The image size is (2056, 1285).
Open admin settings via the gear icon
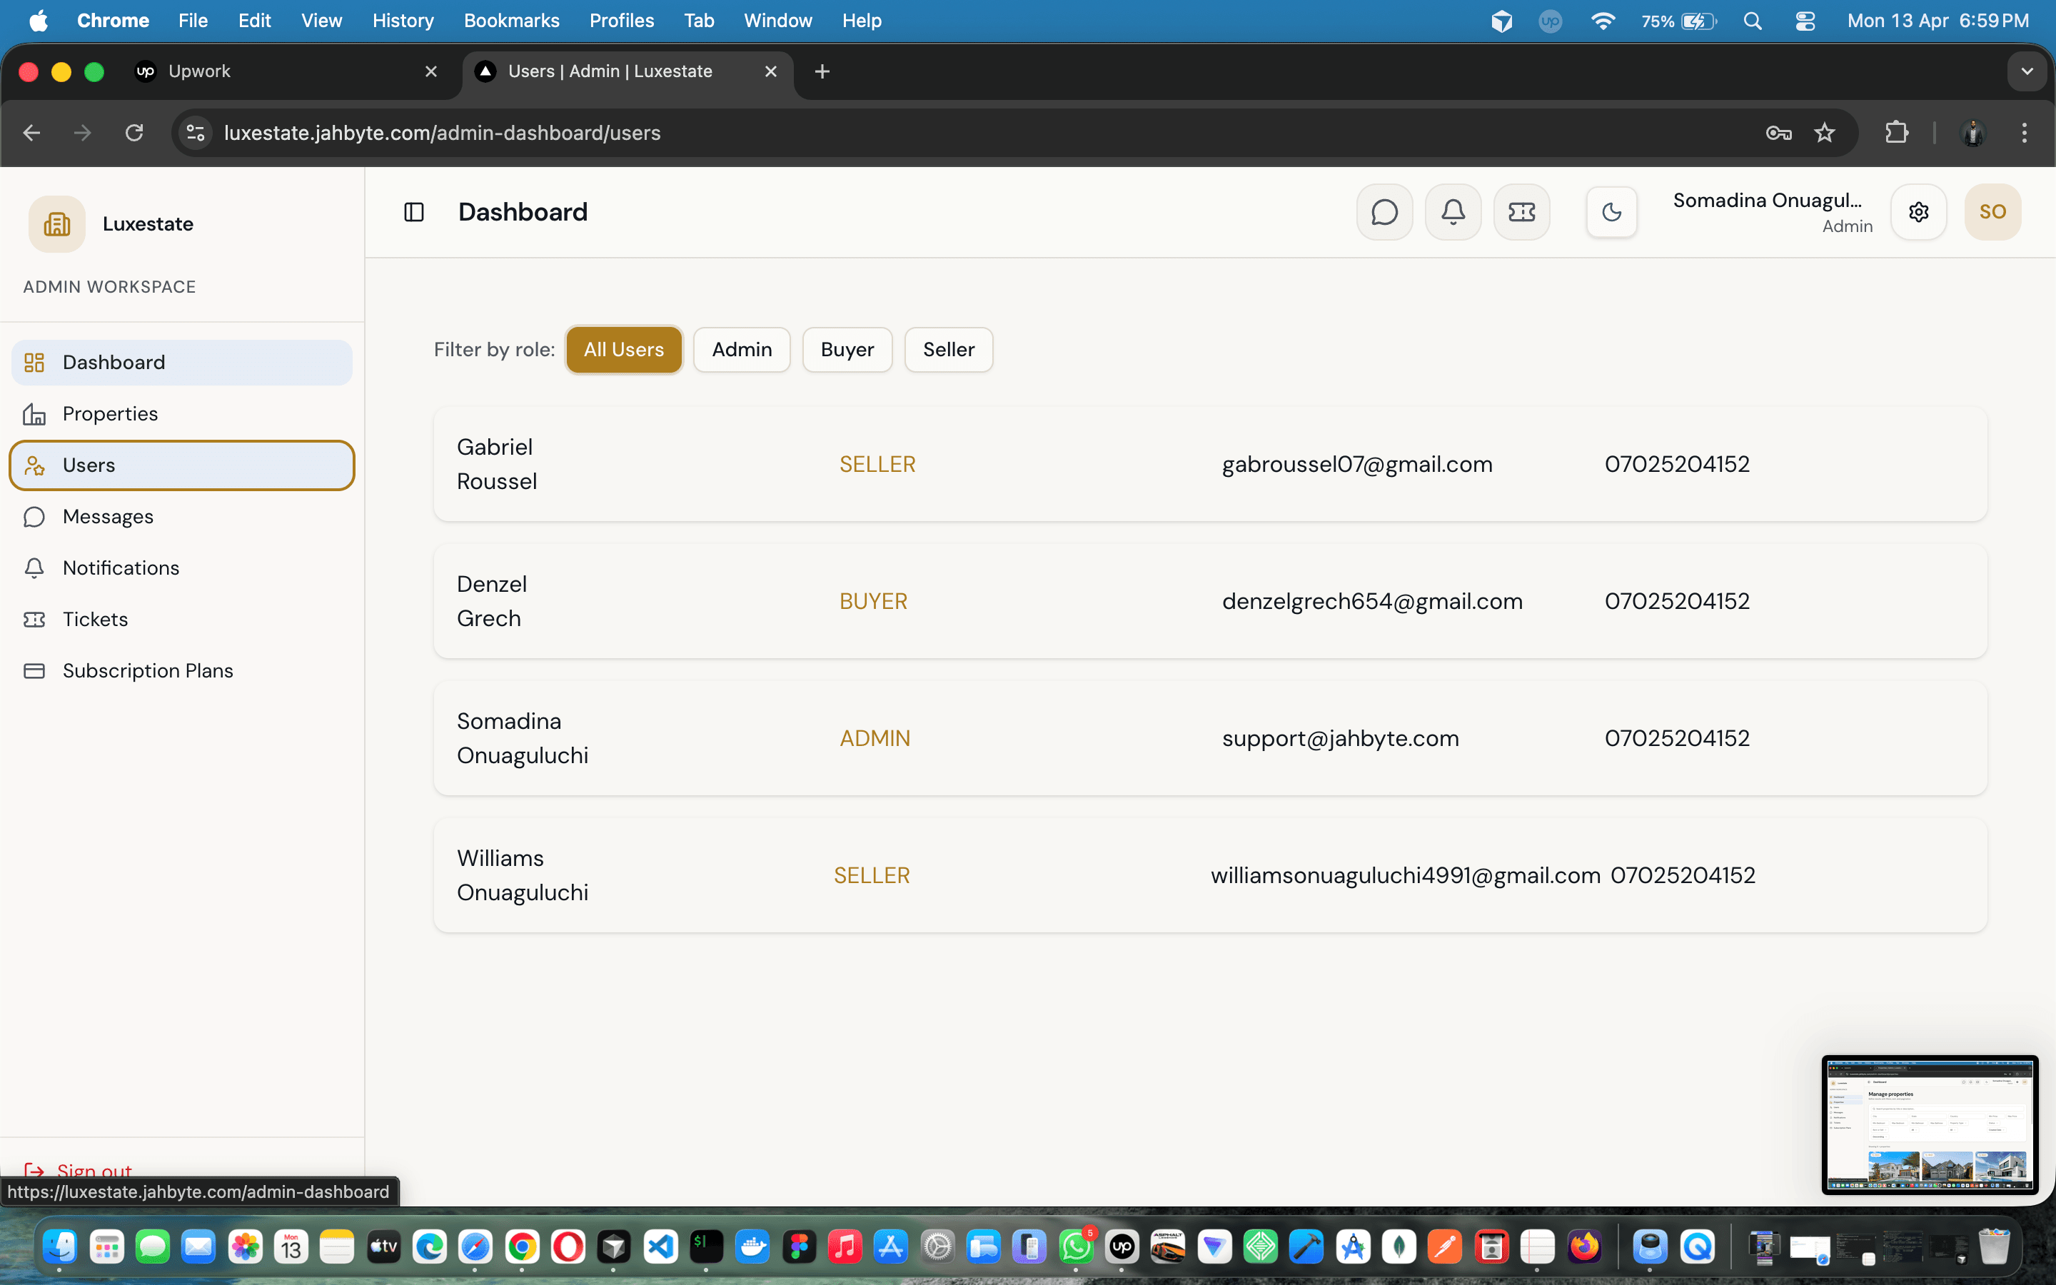pos(1919,211)
